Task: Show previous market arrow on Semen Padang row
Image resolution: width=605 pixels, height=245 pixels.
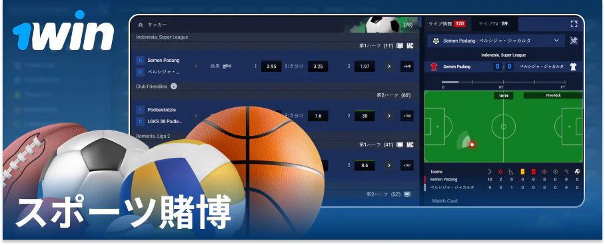Action: pyautogui.click(x=196, y=67)
